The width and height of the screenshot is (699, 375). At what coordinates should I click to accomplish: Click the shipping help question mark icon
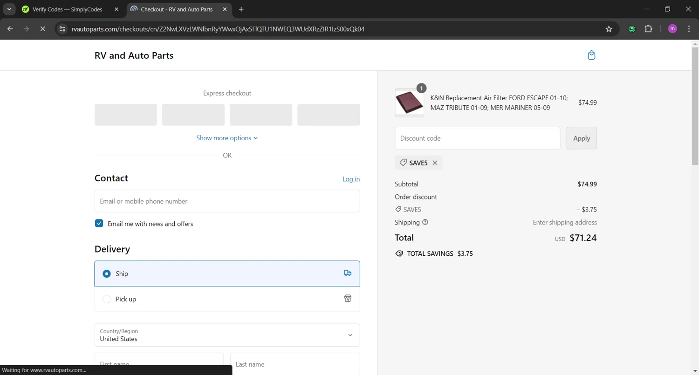tap(425, 222)
